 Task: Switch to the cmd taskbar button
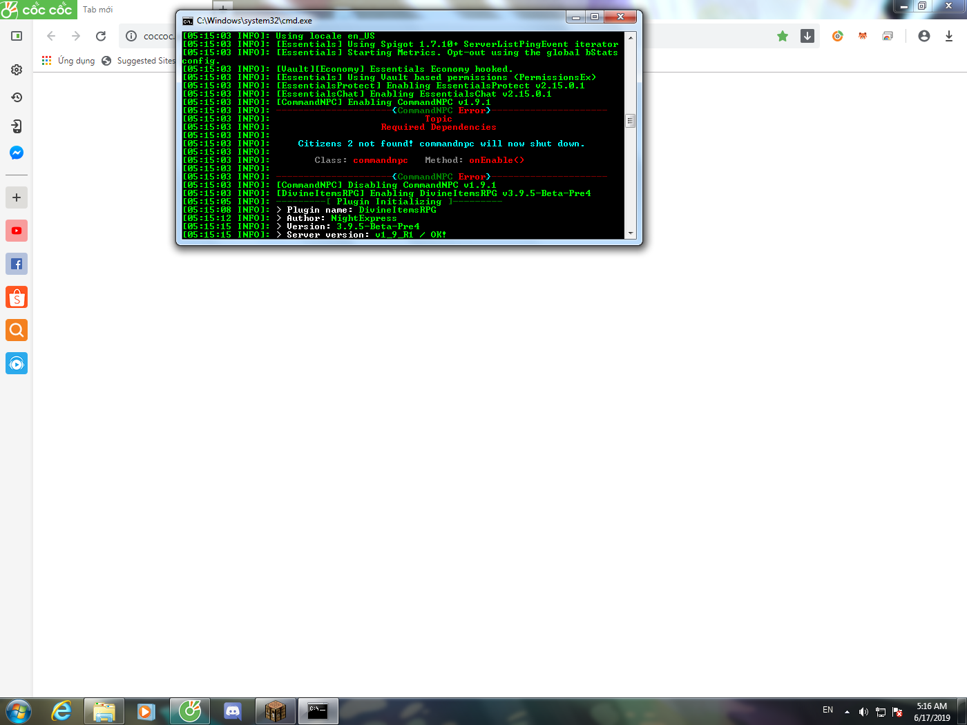318,711
